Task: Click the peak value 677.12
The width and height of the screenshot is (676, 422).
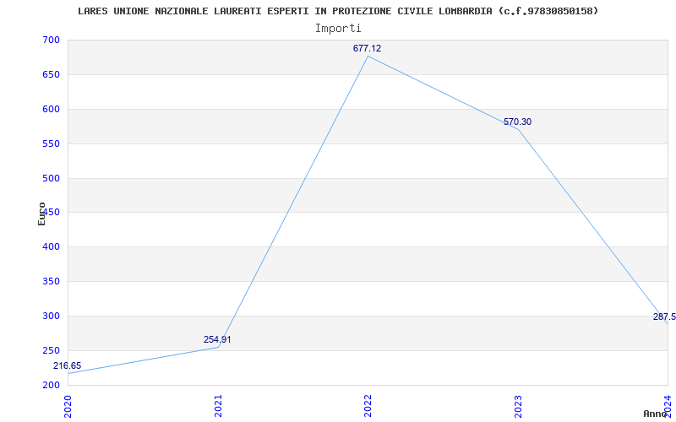Action: click(368, 48)
